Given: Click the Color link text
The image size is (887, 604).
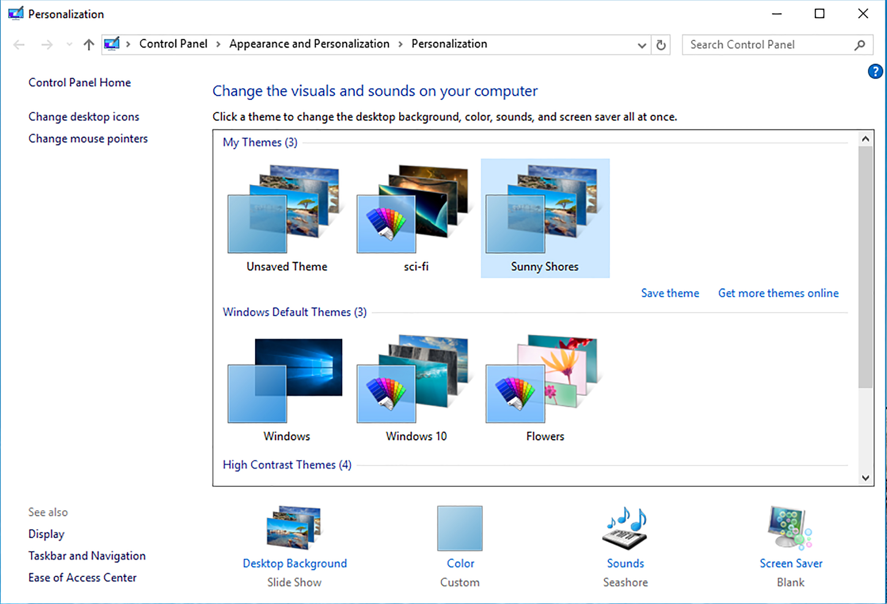Looking at the screenshot, I should [x=460, y=563].
